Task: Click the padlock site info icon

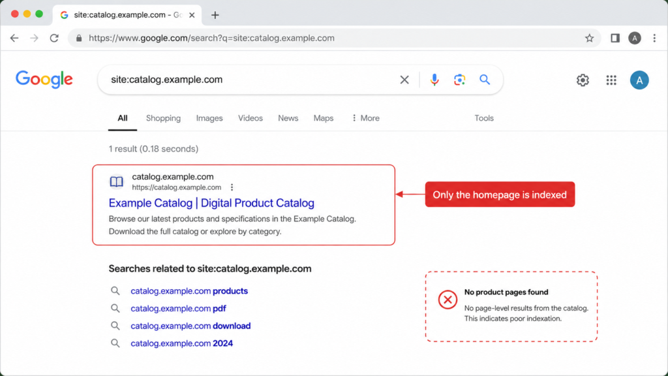Action: pos(79,39)
